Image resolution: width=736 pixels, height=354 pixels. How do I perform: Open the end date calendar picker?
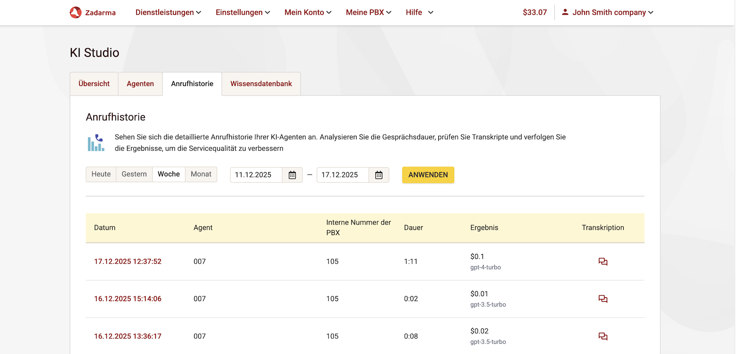pyautogui.click(x=379, y=175)
